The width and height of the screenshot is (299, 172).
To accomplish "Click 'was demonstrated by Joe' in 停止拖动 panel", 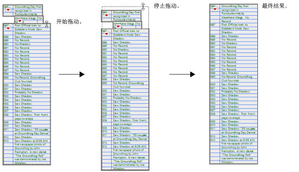I will click(x=129, y=165).
